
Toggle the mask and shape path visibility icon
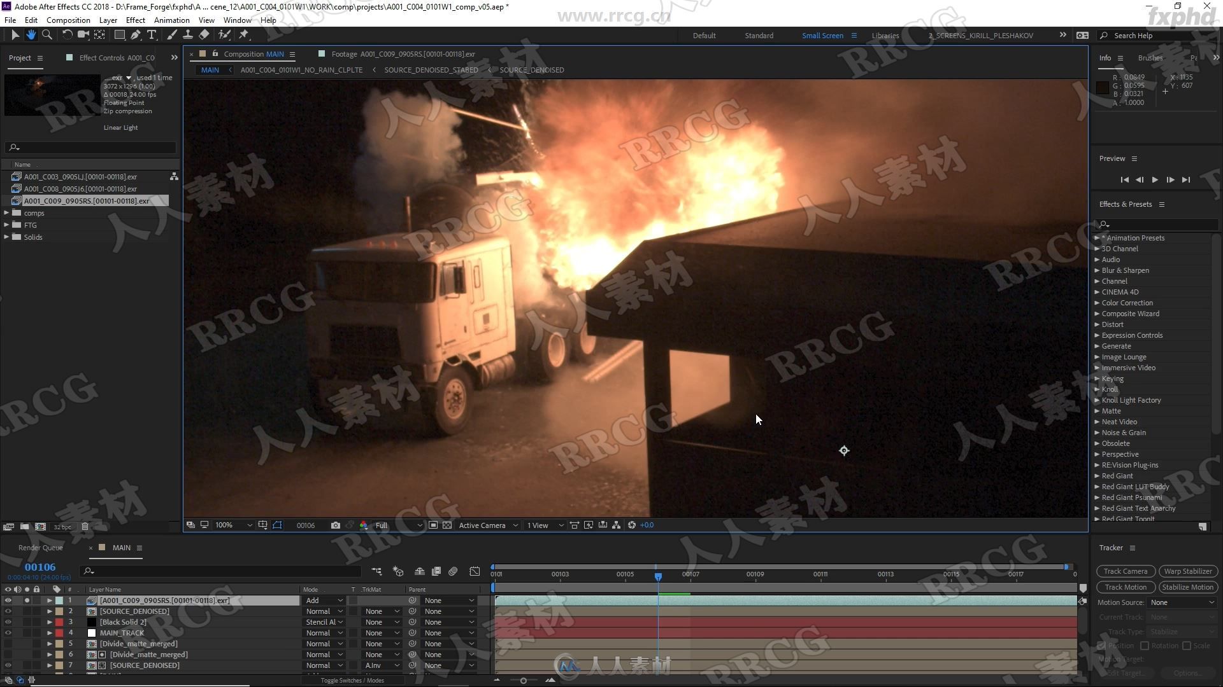click(x=277, y=525)
